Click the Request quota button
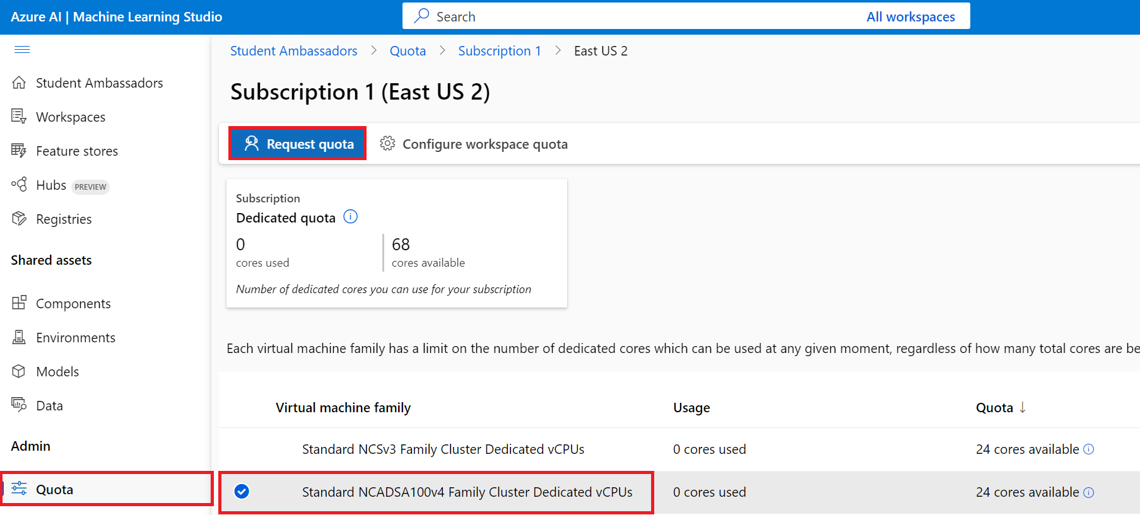The height and width of the screenshot is (515, 1140). tap(297, 144)
